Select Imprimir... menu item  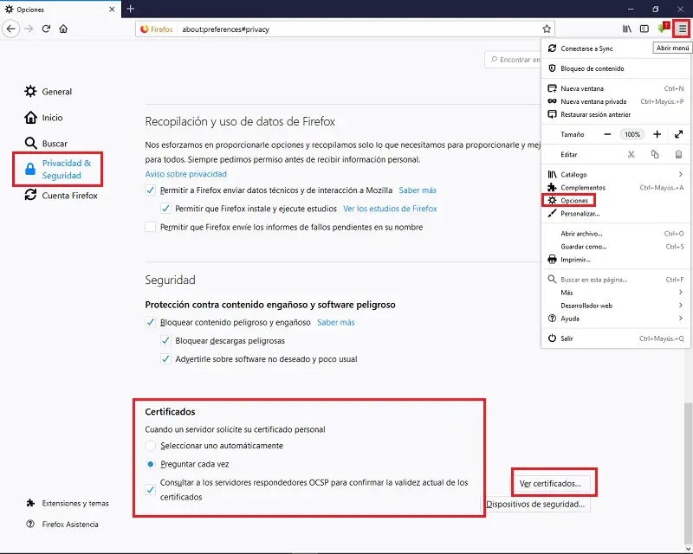pos(616,260)
